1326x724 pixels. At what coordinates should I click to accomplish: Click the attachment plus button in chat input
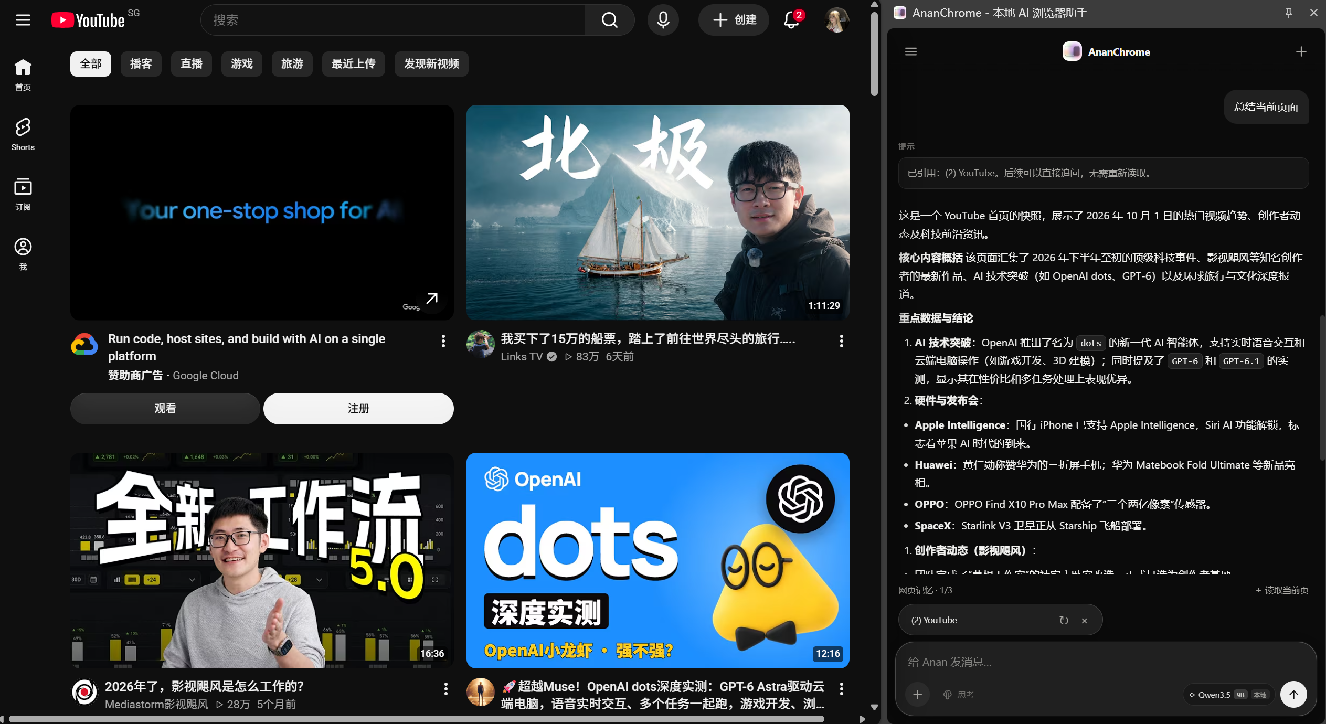tap(917, 695)
